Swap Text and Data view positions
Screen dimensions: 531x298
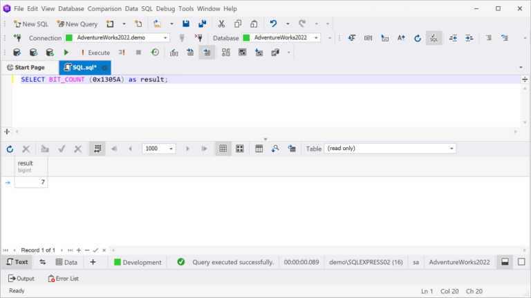(43, 262)
